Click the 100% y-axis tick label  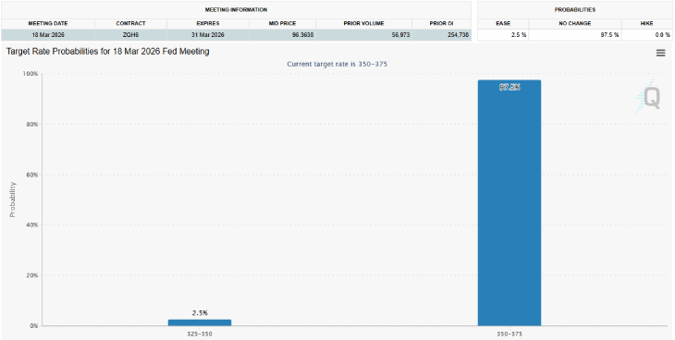tap(31, 74)
